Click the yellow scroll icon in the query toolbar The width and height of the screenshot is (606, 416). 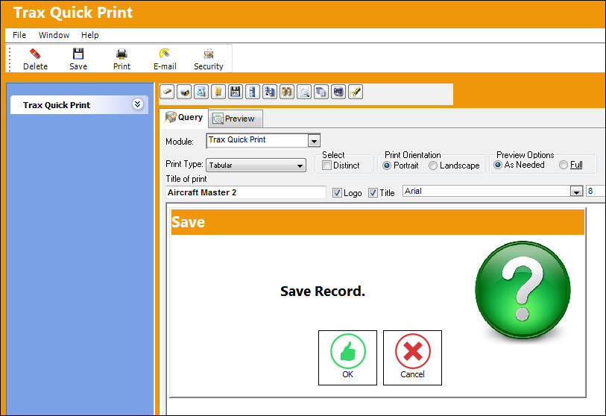218,92
